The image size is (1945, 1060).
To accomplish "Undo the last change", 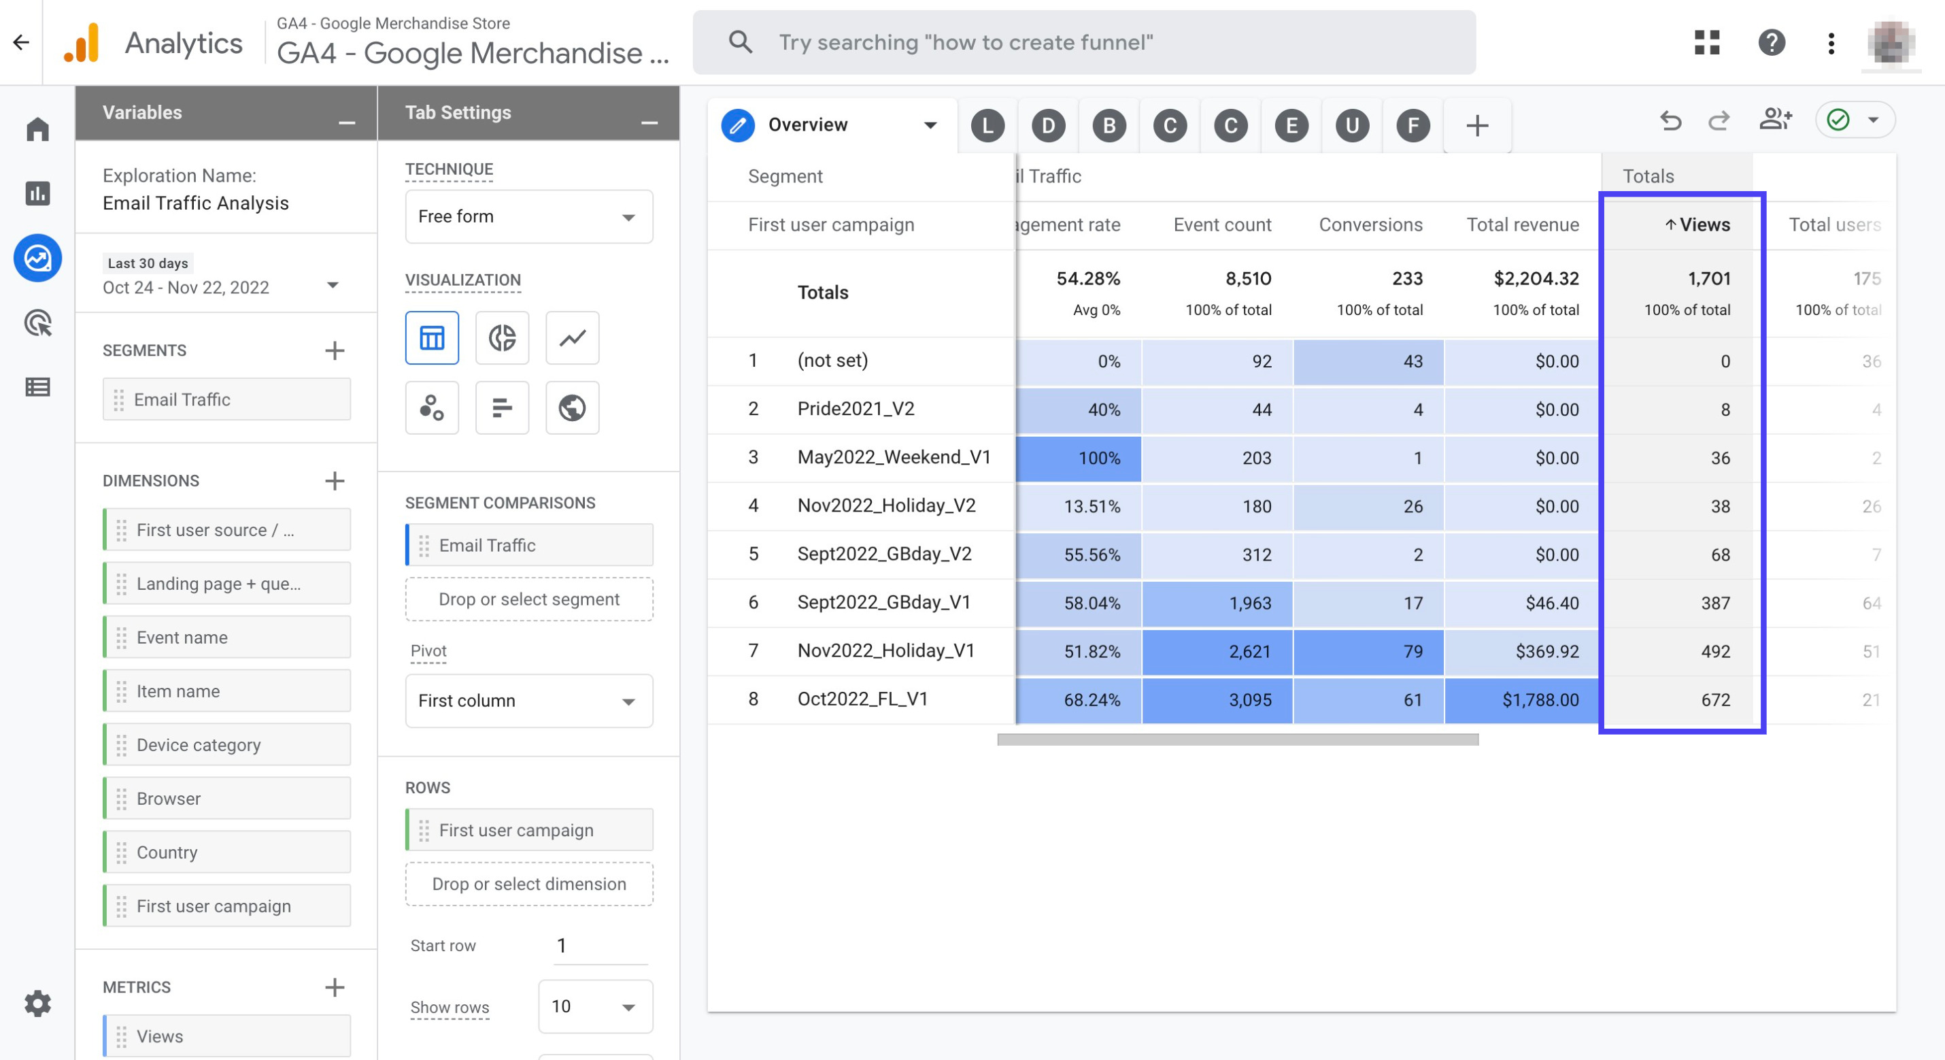I will tap(1670, 120).
